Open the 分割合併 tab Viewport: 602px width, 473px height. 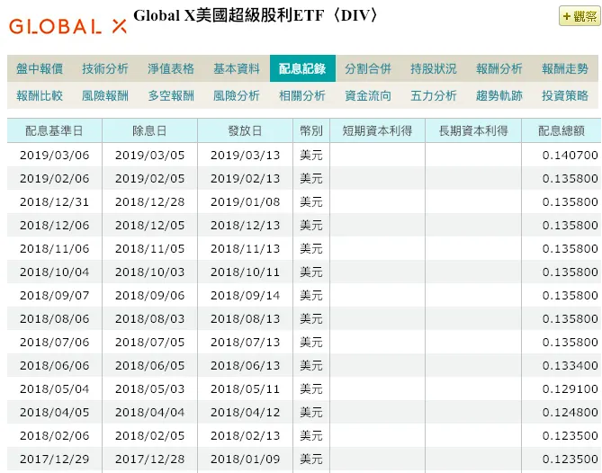(368, 68)
